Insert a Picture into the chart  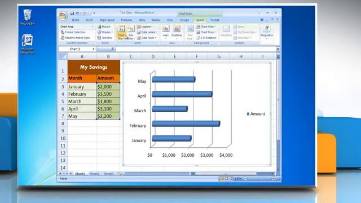(x=104, y=27)
